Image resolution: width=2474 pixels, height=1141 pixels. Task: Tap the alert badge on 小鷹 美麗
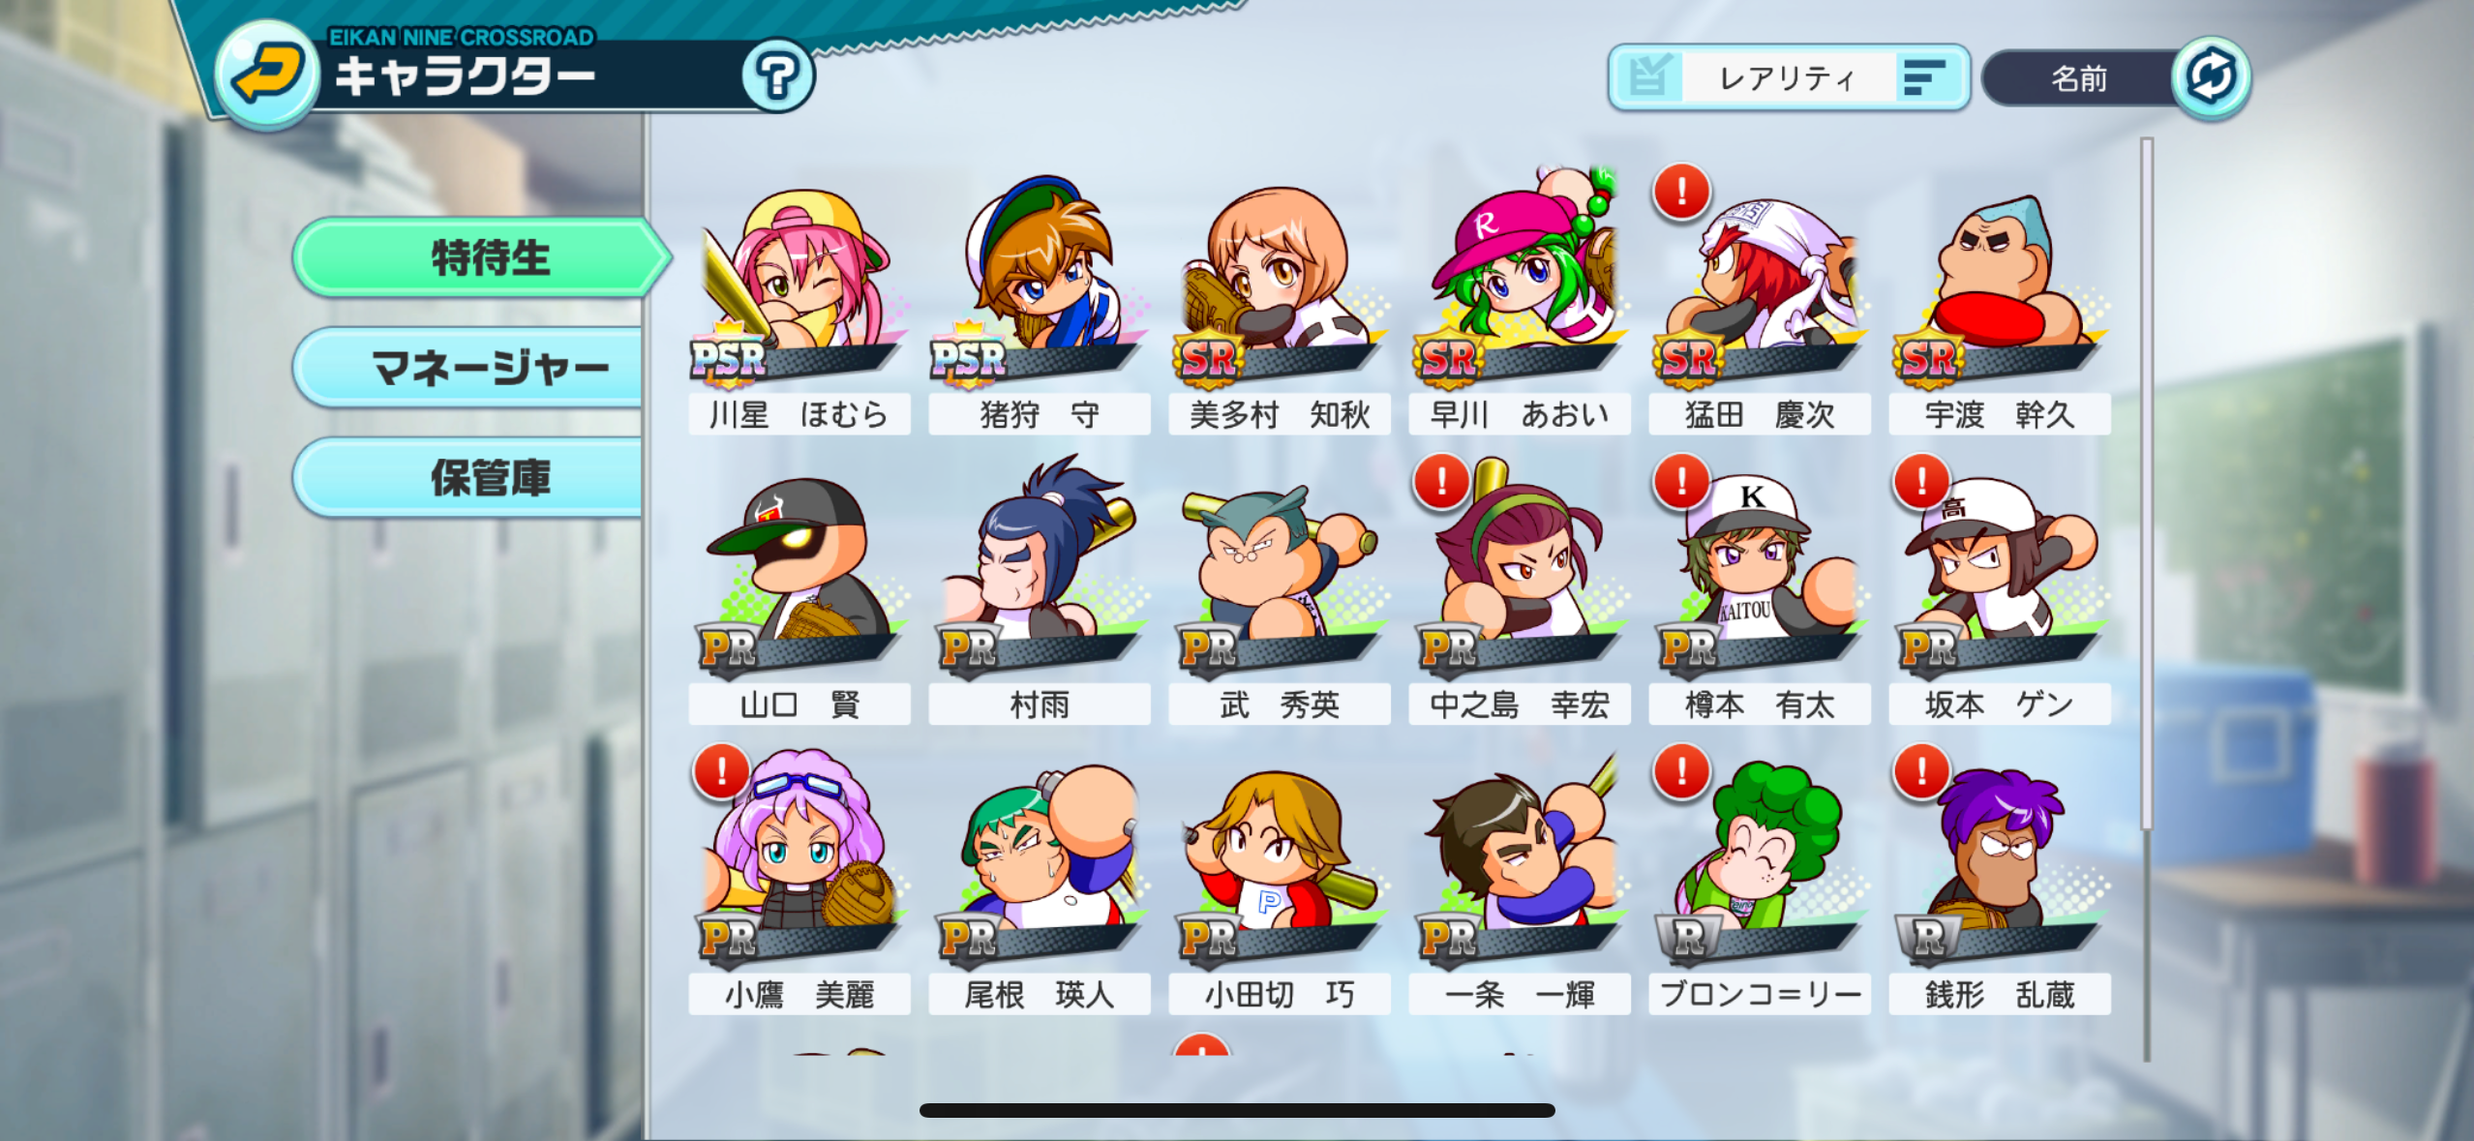(721, 771)
